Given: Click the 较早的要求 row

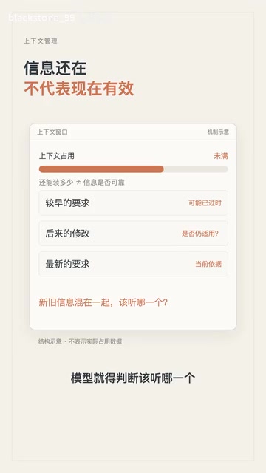Looking at the screenshot, I should [x=133, y=203].
